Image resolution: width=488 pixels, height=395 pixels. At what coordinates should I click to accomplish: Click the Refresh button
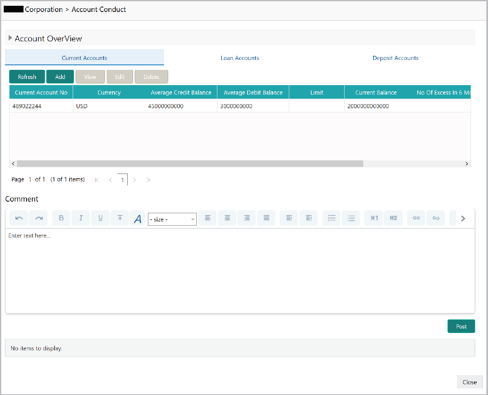[x=27, y=76]
